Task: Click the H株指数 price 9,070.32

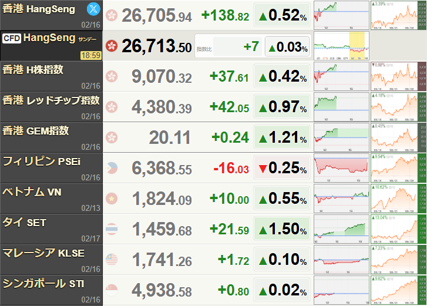Action: click(x=162, y=76)
